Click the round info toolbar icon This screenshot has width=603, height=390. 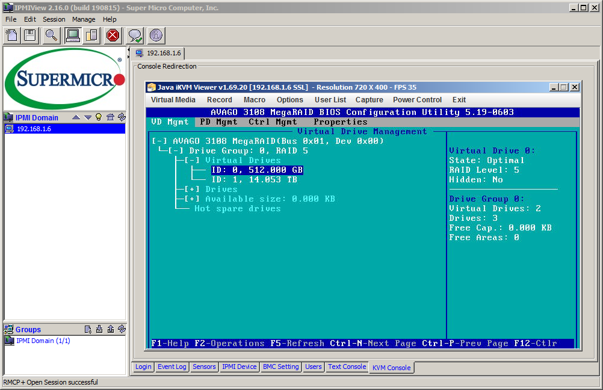[156, 36]
